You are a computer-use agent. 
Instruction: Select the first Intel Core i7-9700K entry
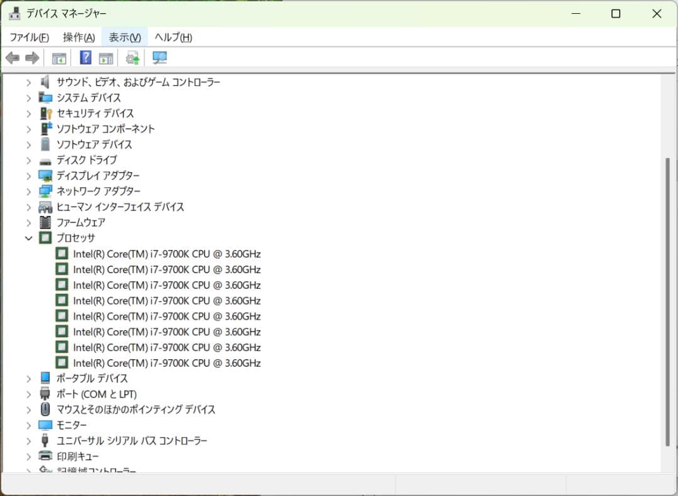[x=167, y=254]
